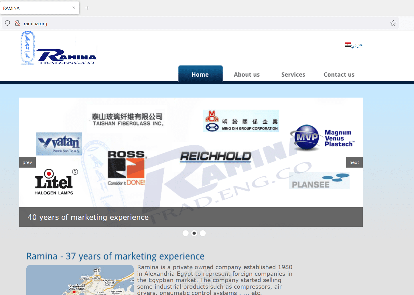Open the About us page

pos(247,75)
